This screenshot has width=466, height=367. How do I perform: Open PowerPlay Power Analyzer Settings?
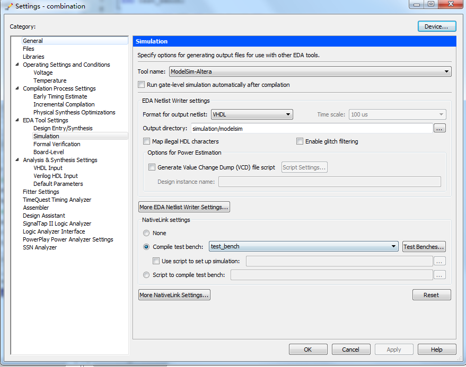point(68,239)
